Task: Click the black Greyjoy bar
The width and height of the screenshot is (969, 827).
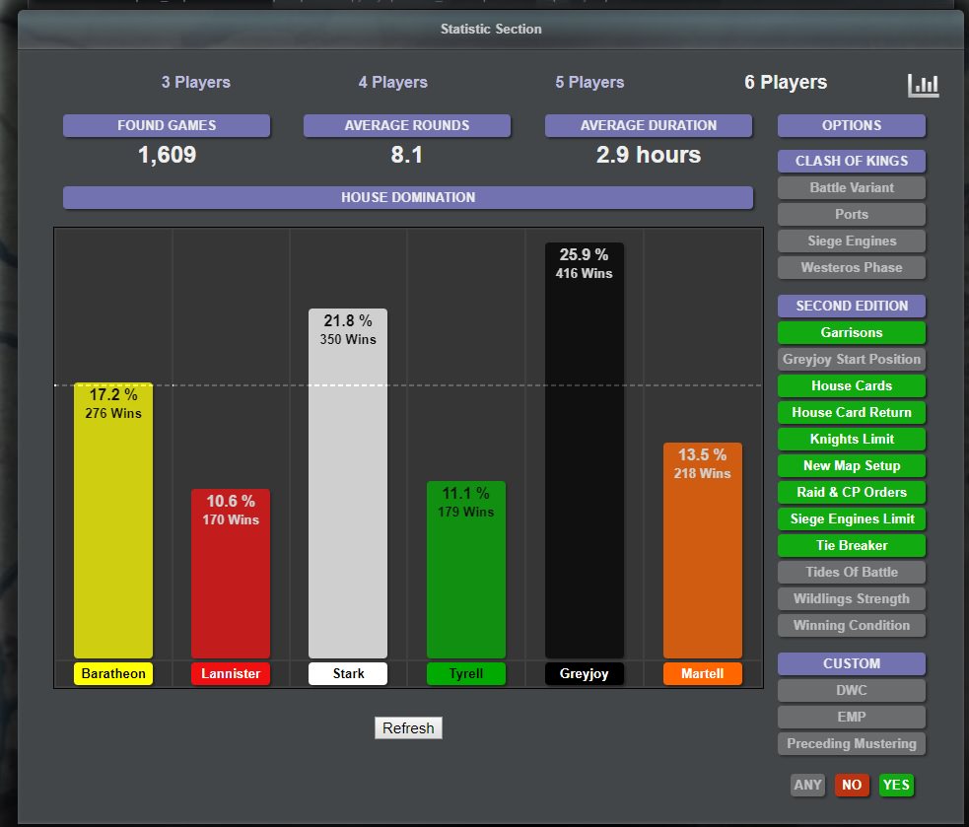Action: coord(584,463)
